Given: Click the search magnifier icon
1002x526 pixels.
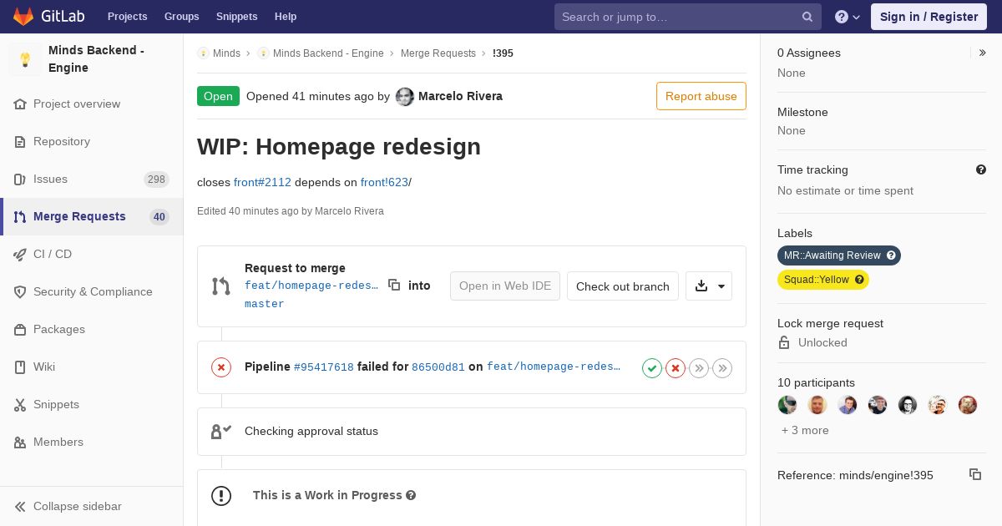Looking at the screenshot, I should tap(807, 17).
